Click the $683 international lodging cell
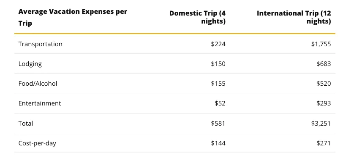Viewport: 343px width, 158px height. pos(324,64)
